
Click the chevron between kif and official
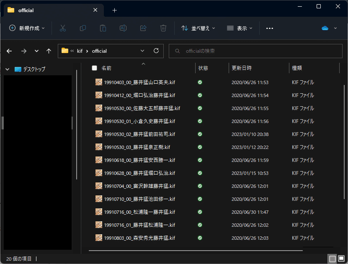[87, 51]
